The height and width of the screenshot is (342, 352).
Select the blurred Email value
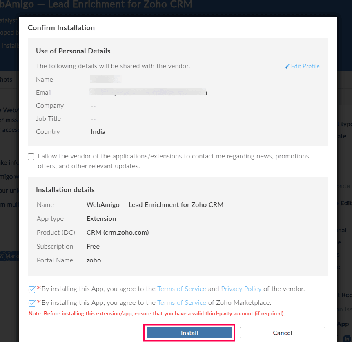pyautogui.click(x=148, y=93)
